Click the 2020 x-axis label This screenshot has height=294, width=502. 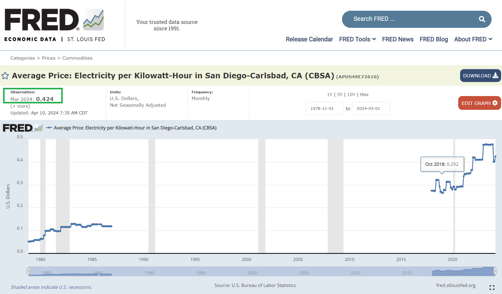pyautogui.click(x=452, y=259)
